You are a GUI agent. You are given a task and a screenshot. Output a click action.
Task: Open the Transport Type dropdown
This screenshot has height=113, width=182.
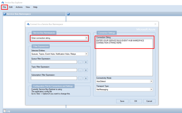click(x=151, y=90)
